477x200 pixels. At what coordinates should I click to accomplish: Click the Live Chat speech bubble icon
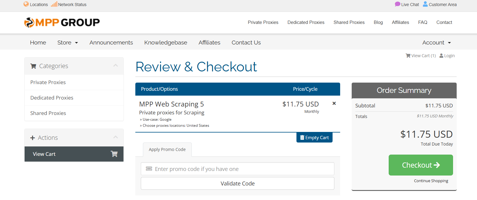pos(397,4)
